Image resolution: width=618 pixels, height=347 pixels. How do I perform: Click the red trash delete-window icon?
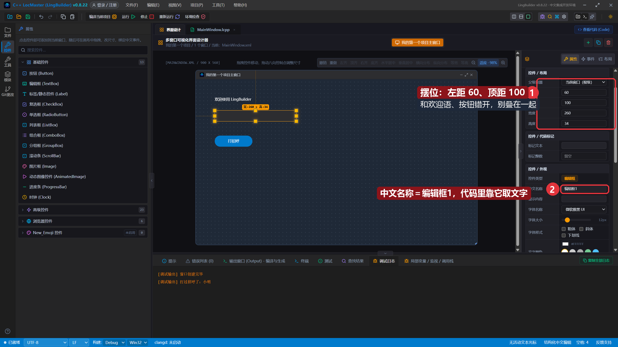click(x=608, y=42)
